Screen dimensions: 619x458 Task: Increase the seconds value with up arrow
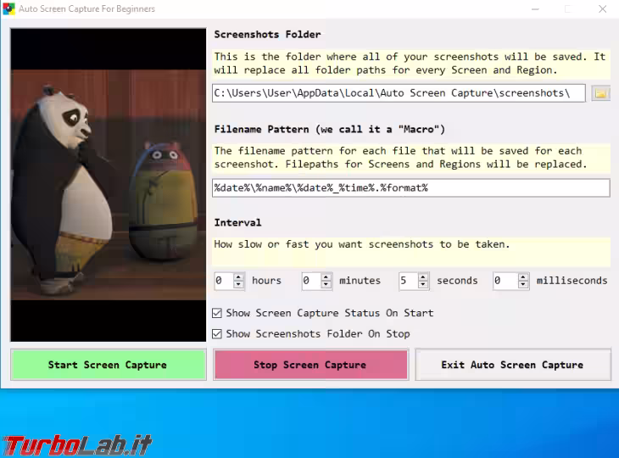[x=423, y=276]
